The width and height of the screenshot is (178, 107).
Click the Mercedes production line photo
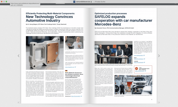click(133, 85)
